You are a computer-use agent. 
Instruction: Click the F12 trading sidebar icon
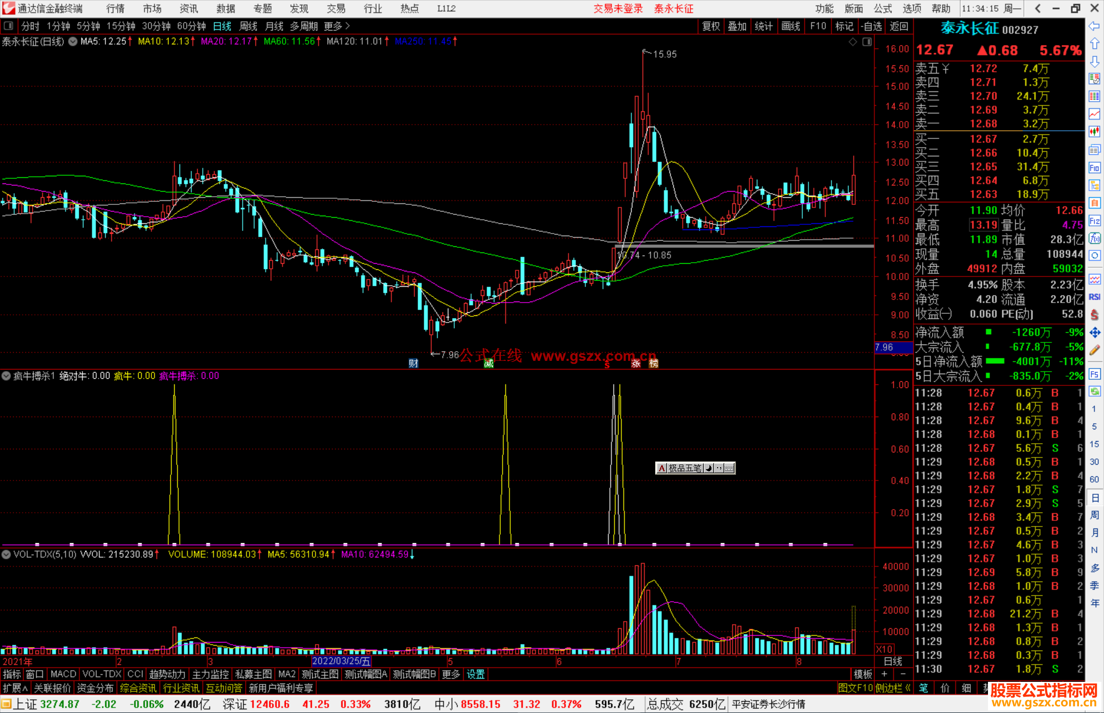click(x=1094, y=221)
